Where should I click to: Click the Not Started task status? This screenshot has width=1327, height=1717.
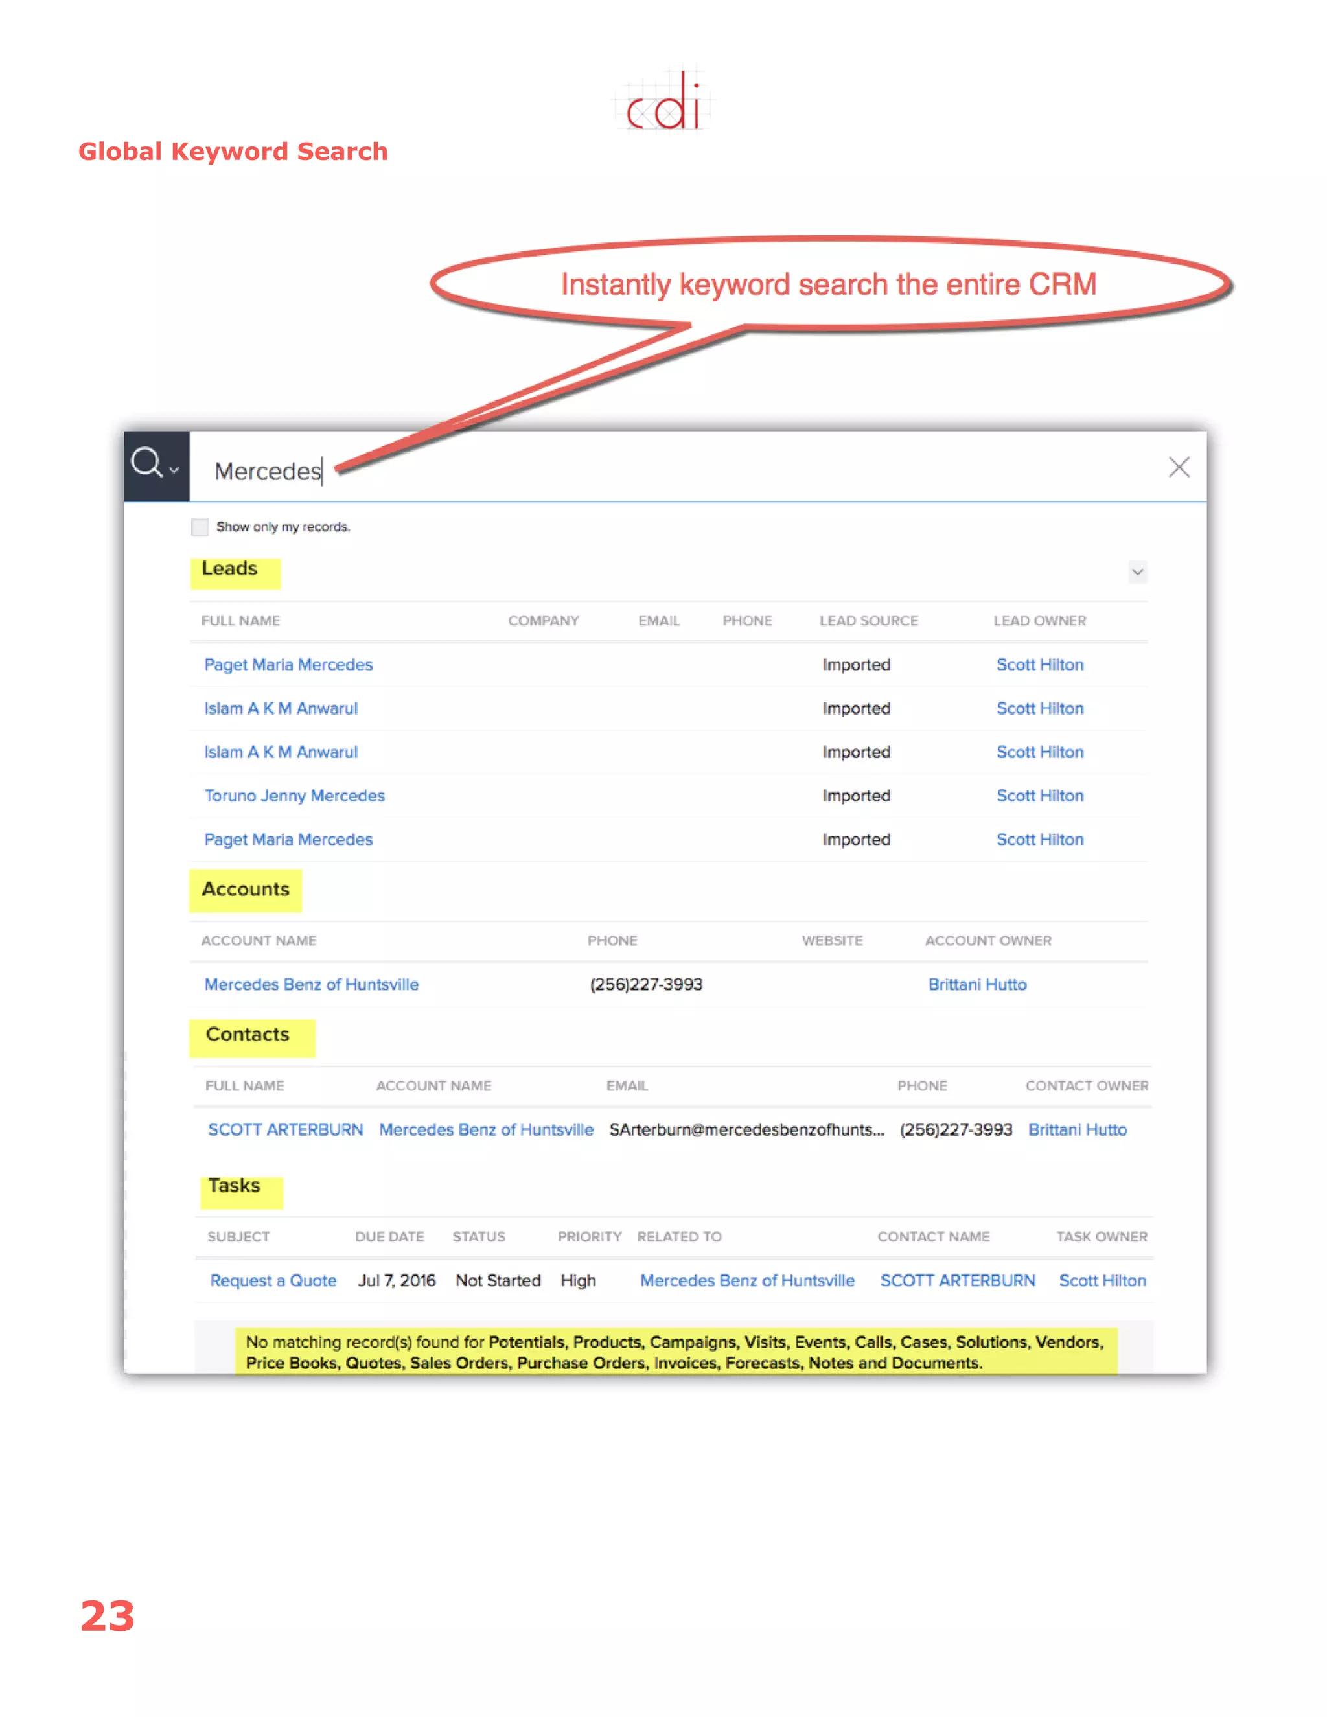(498, 1280)
